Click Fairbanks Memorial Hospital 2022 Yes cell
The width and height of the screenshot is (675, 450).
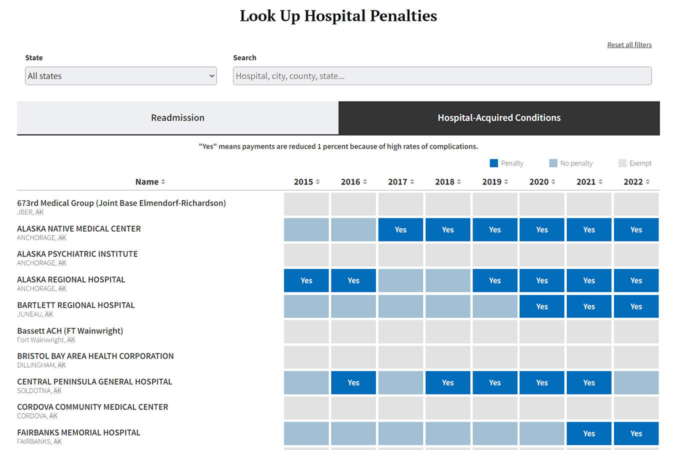click(636, 433)
